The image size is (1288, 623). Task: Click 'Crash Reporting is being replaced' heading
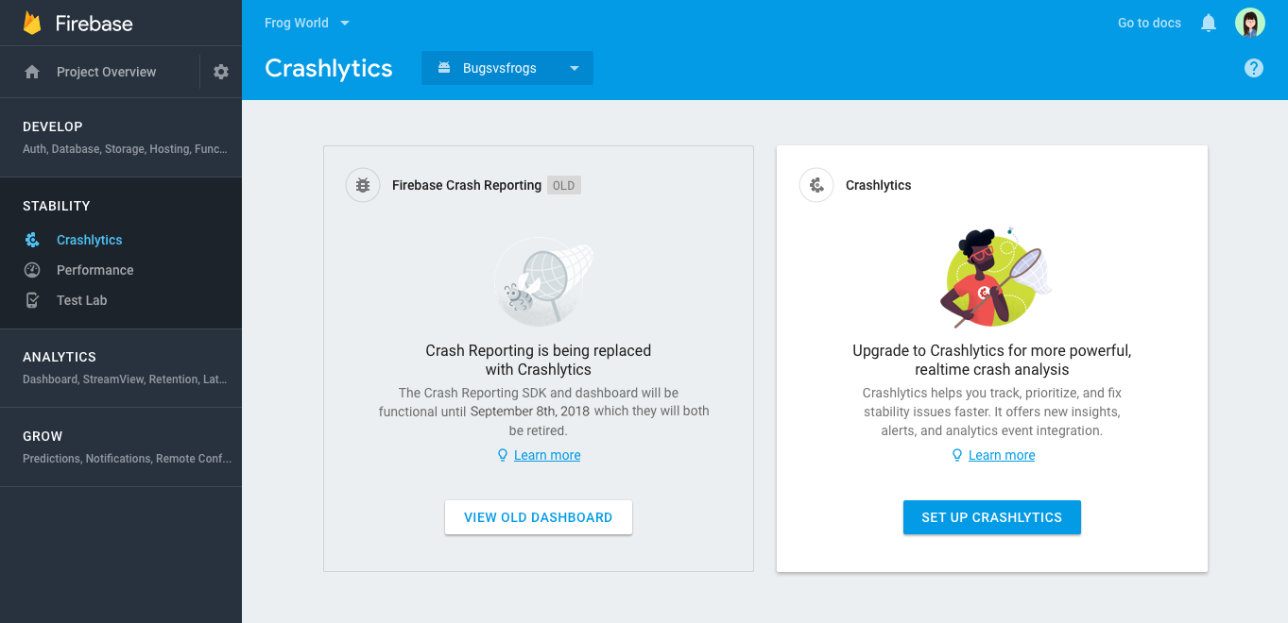[539, 360]
